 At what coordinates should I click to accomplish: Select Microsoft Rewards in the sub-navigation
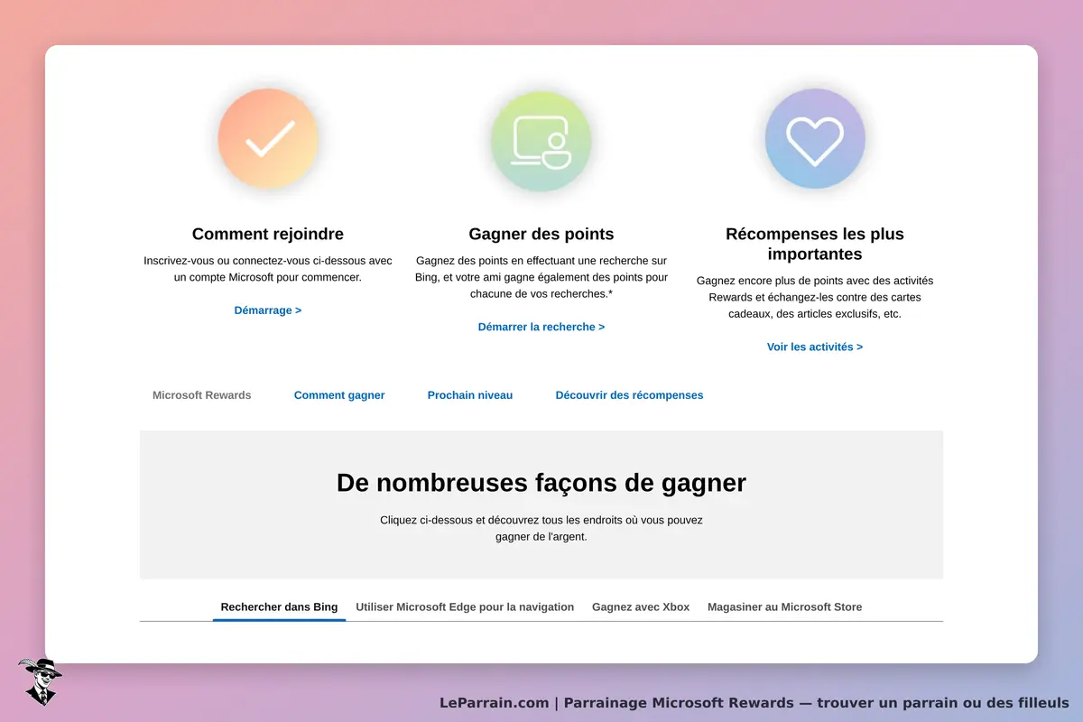pyautogui.click(x=202, y=395)
